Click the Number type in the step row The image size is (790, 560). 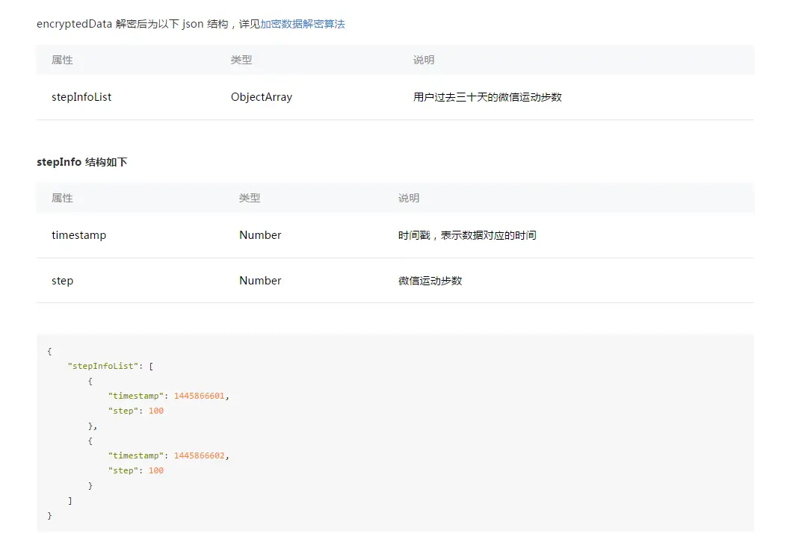tap(260, 281)
